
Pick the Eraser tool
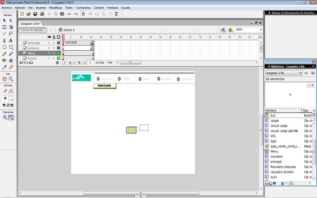(11, 67)
